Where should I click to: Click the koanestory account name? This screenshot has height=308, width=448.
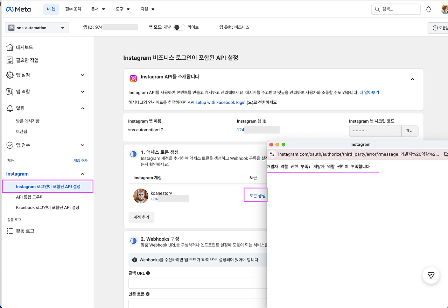pos(161,193)
